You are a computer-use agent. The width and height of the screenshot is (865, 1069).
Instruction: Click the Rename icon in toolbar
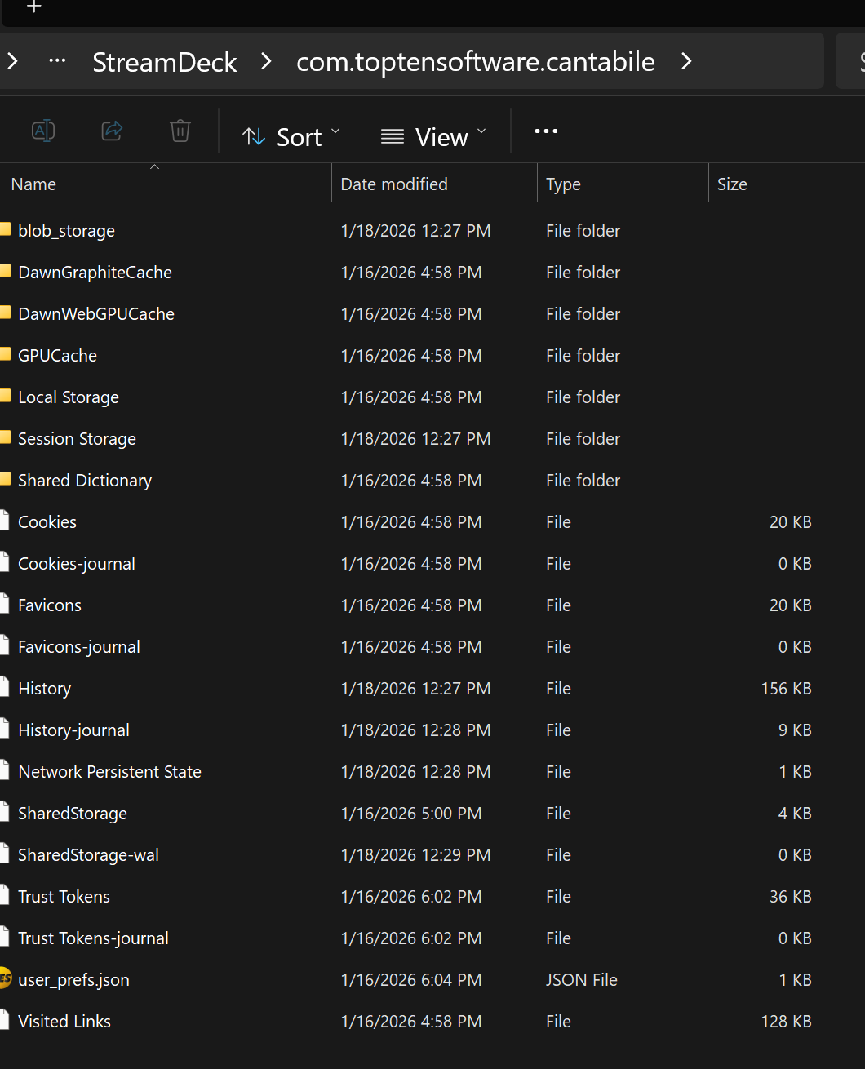pos(42,131)
